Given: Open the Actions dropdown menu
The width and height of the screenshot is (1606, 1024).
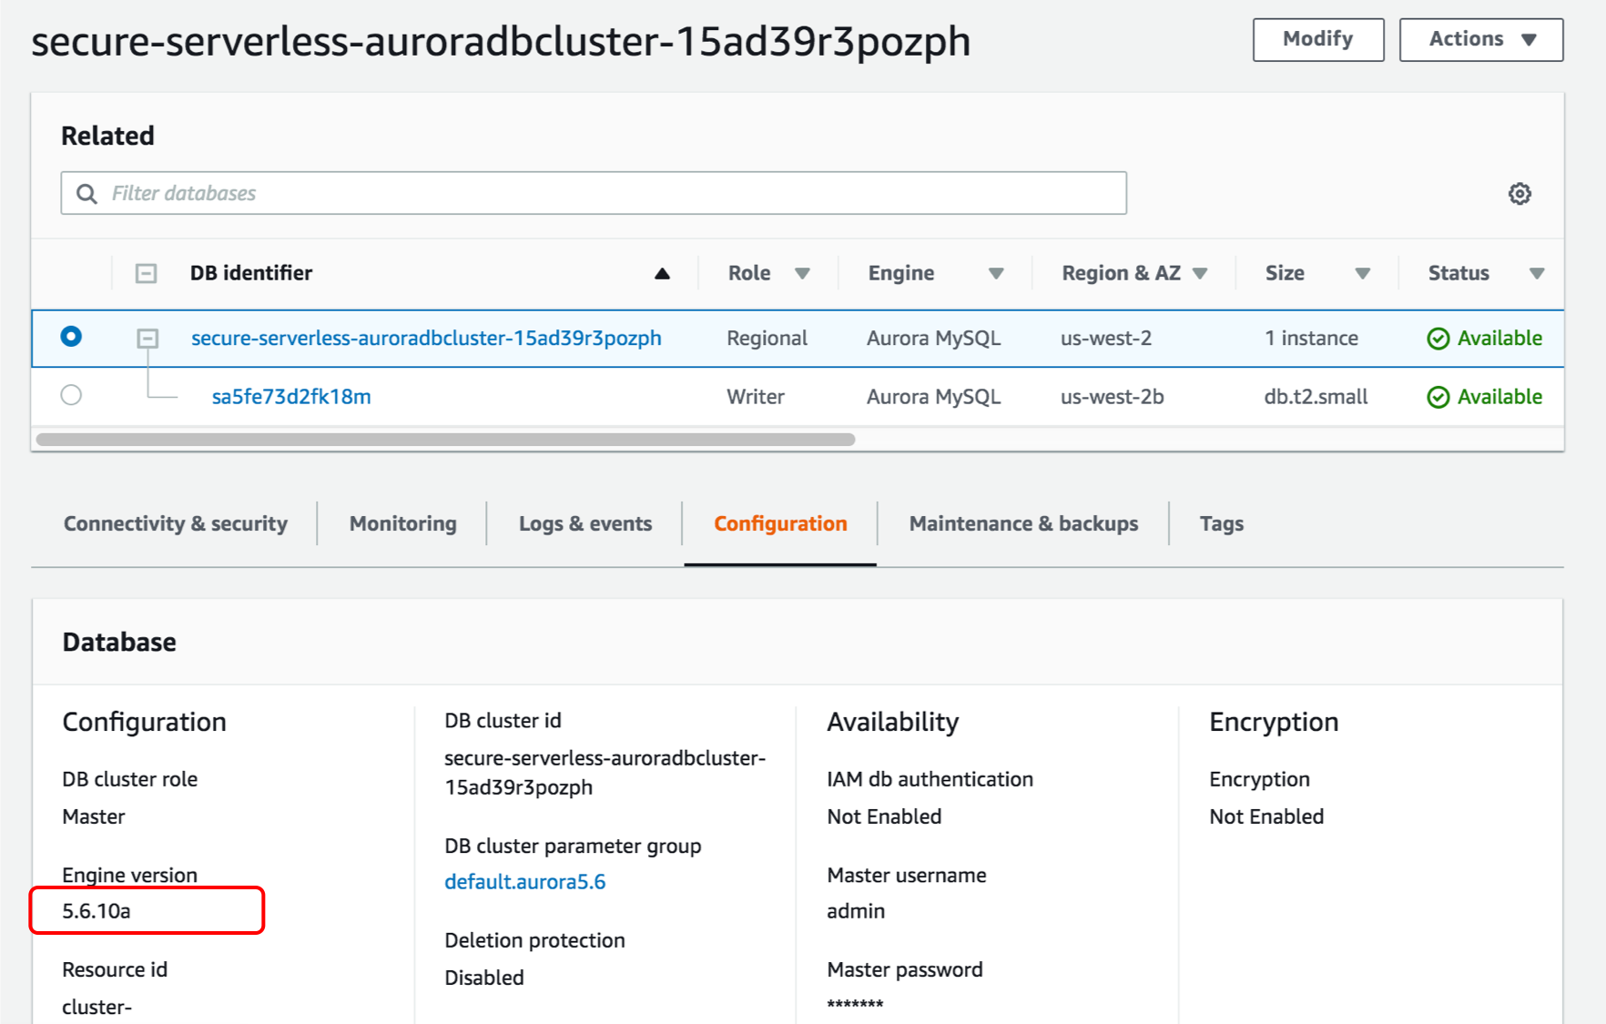Looking at the screenshot, I should pyautogui.click(x=1481, y=39).
